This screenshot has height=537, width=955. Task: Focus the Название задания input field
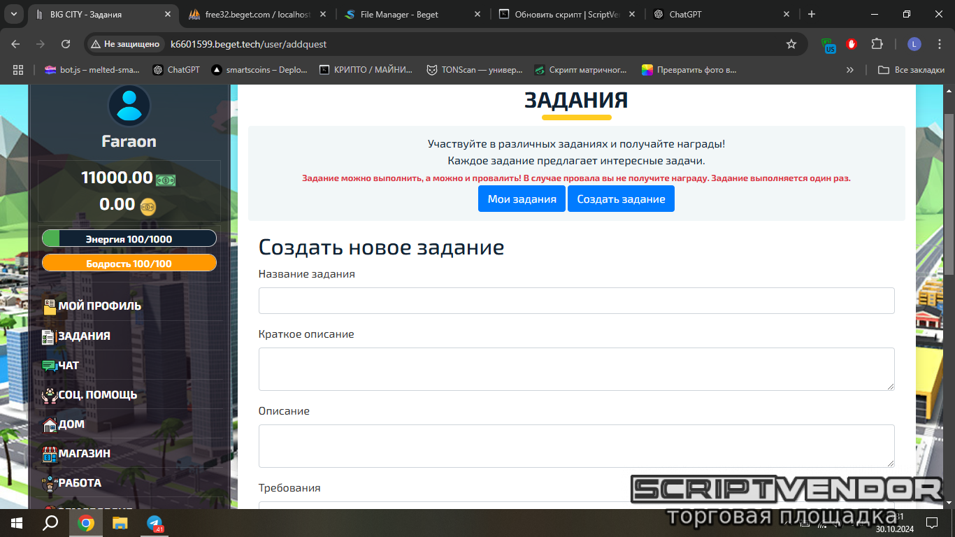tap(577, 301)
